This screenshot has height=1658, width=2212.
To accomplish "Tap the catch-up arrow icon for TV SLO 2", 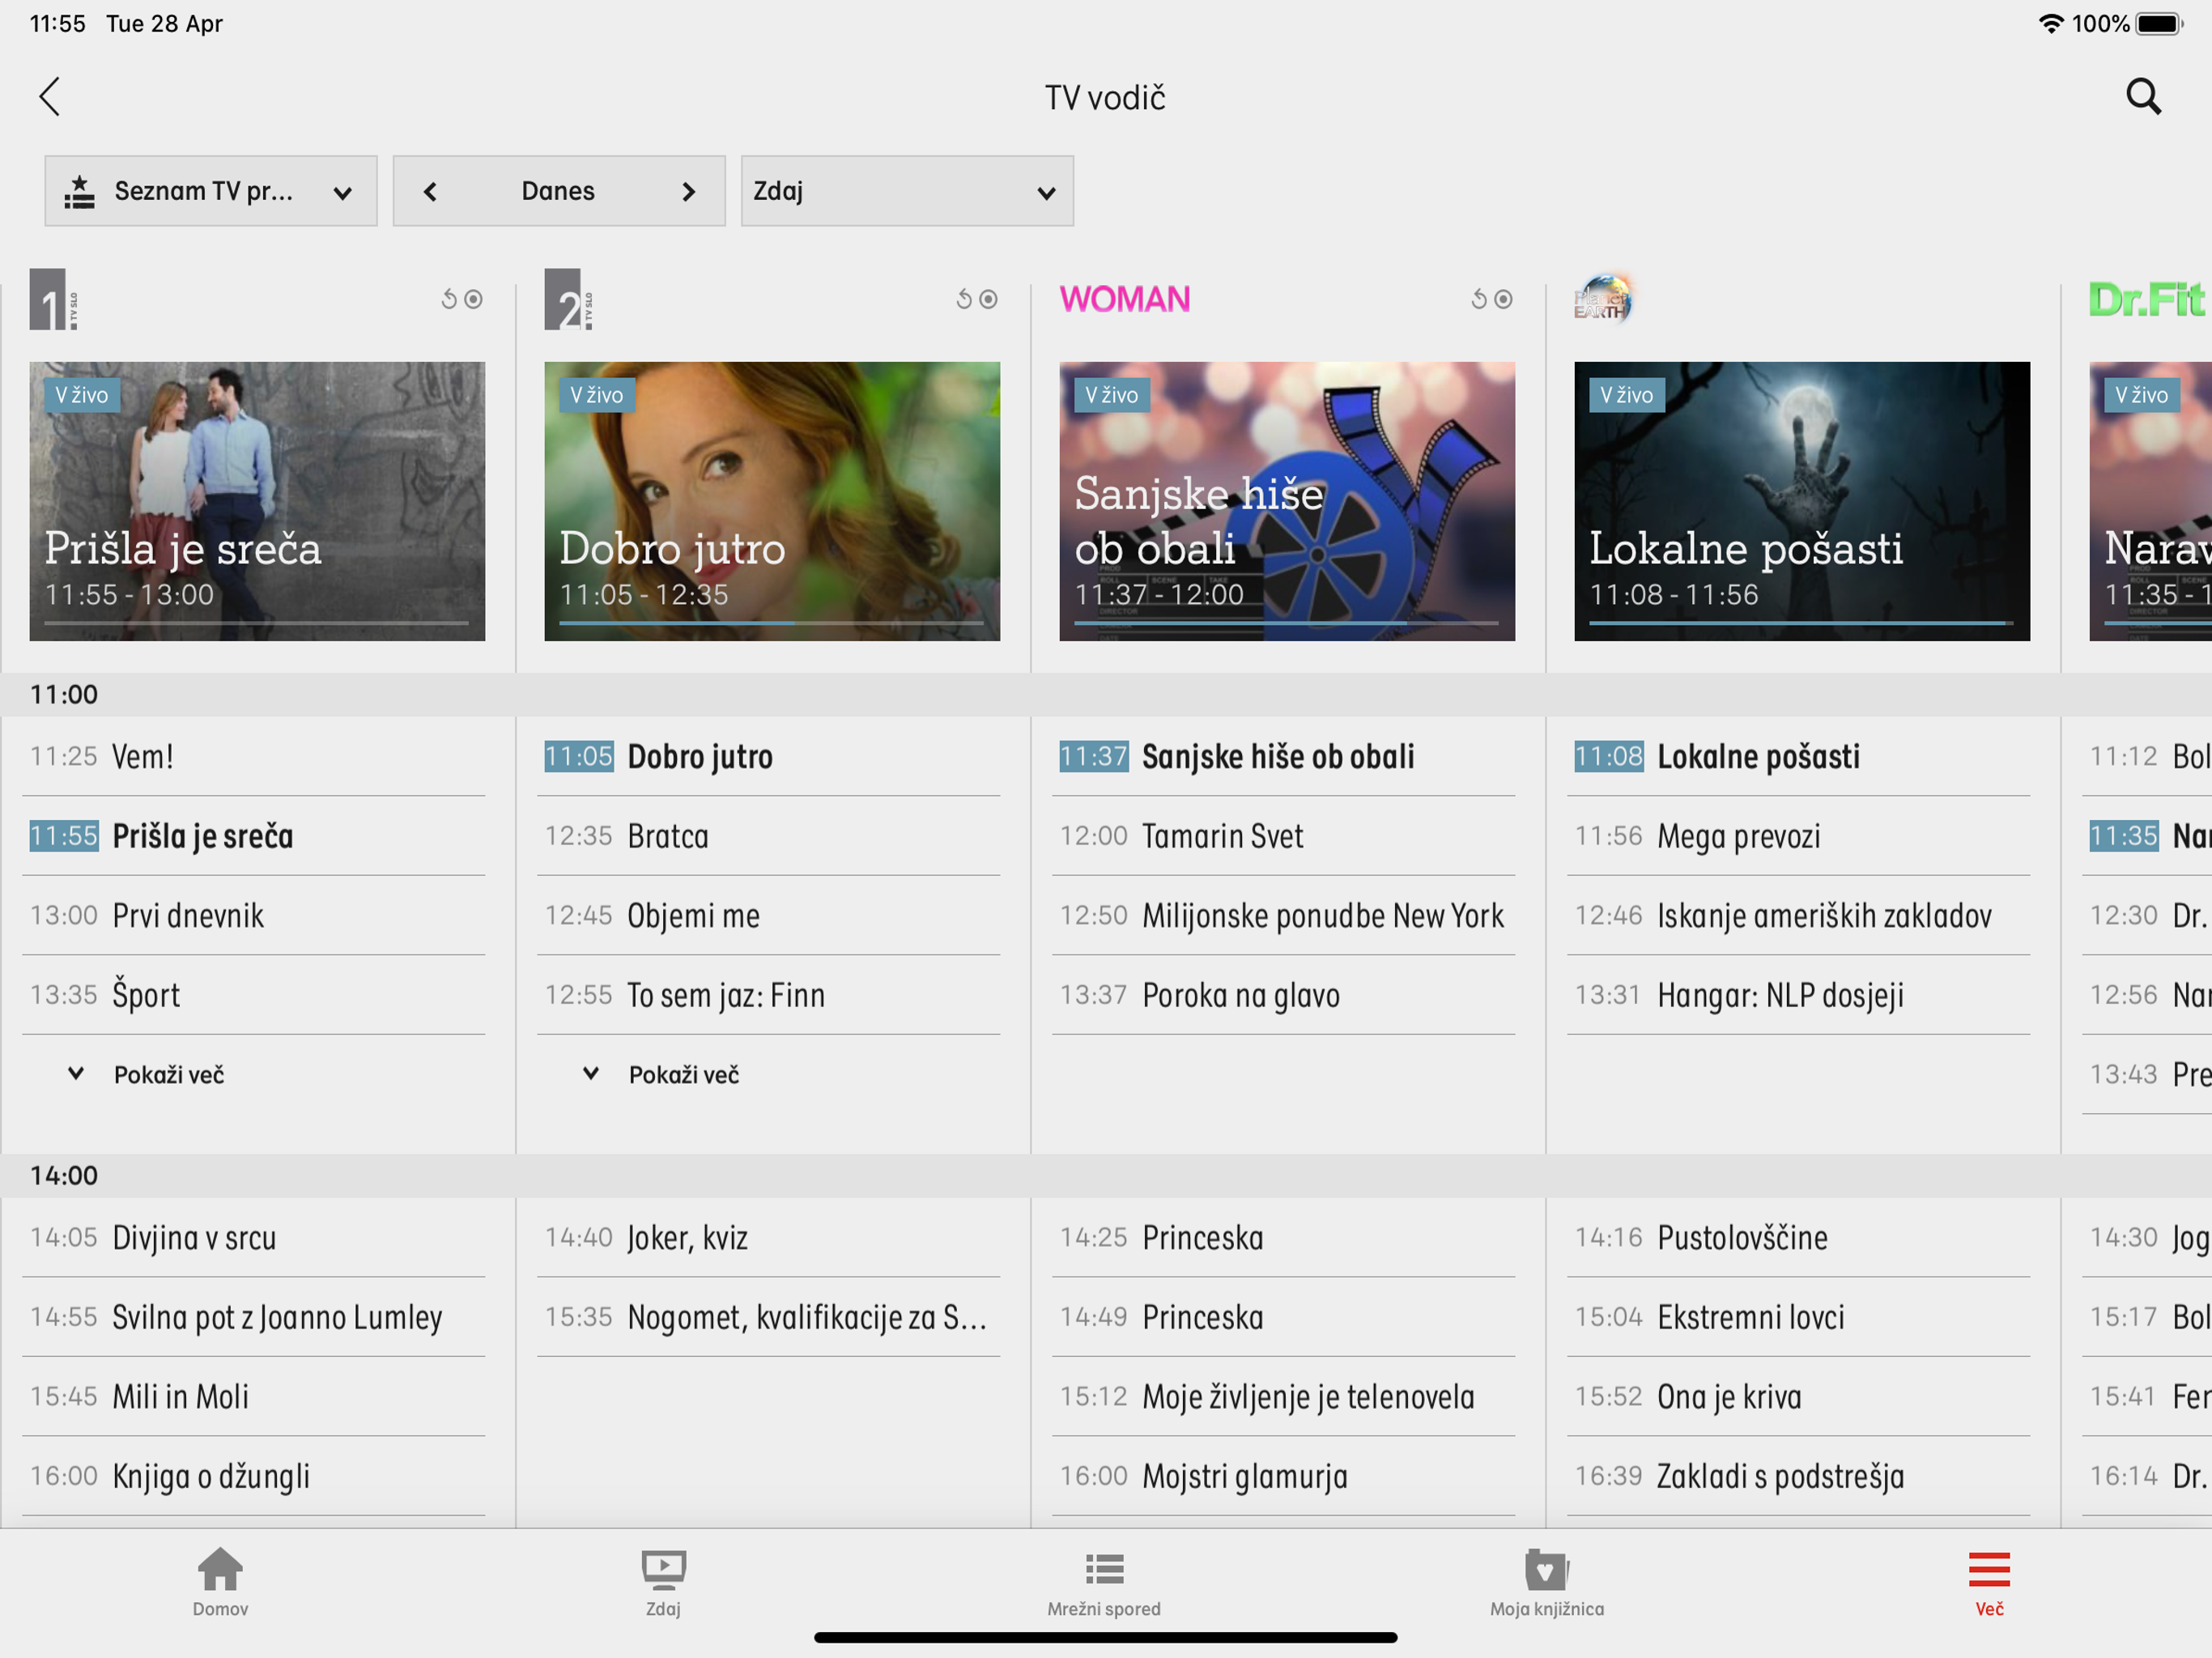I will click(x=964, y=299).
